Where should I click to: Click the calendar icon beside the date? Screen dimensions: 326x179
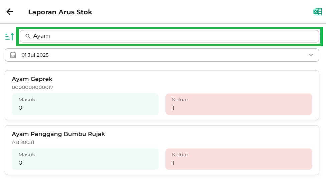(x=13, y=55)
